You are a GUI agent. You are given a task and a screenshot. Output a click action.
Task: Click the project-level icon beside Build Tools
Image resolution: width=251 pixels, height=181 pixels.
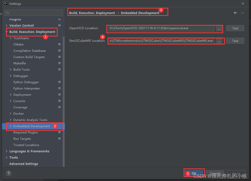pyautogui.click(x=59, y=69)
